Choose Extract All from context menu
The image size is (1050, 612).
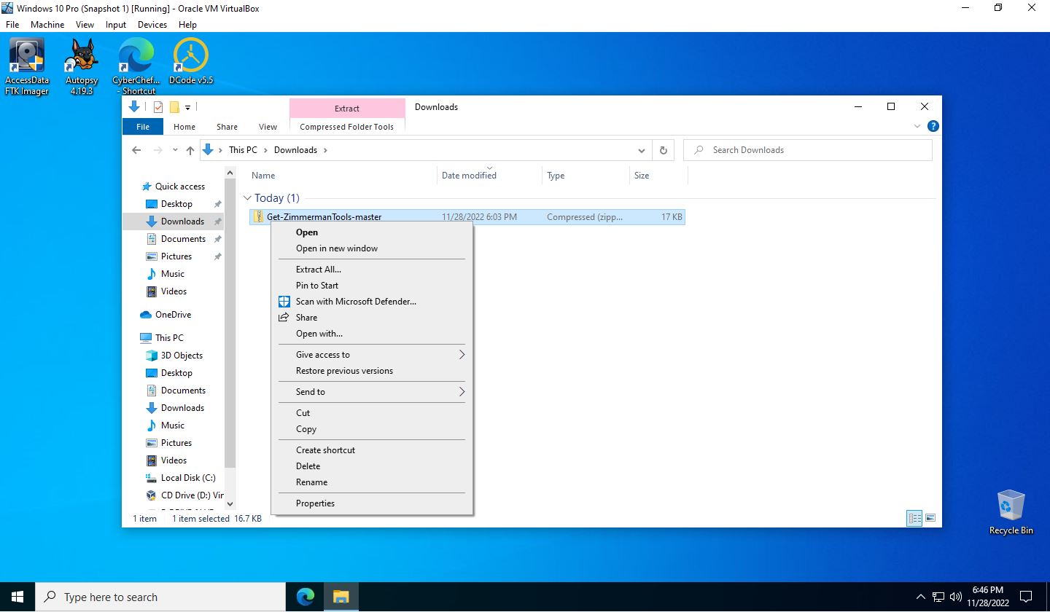[x=371, y=270]
